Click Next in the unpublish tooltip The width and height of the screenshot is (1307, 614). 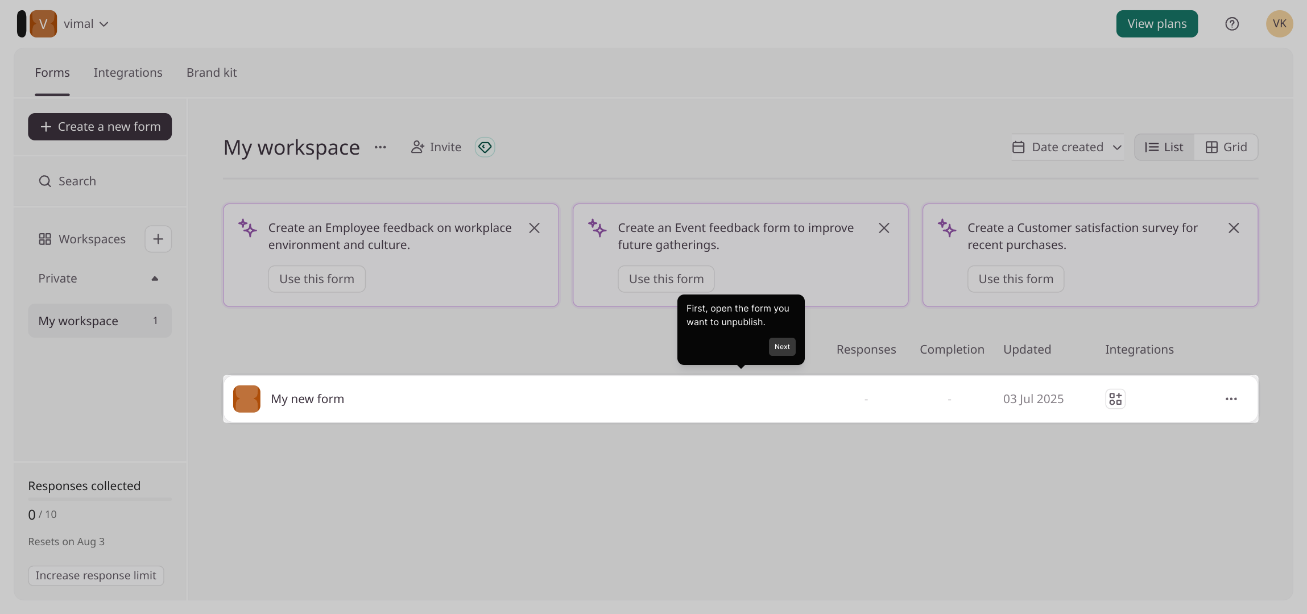(x=782, y=347)
